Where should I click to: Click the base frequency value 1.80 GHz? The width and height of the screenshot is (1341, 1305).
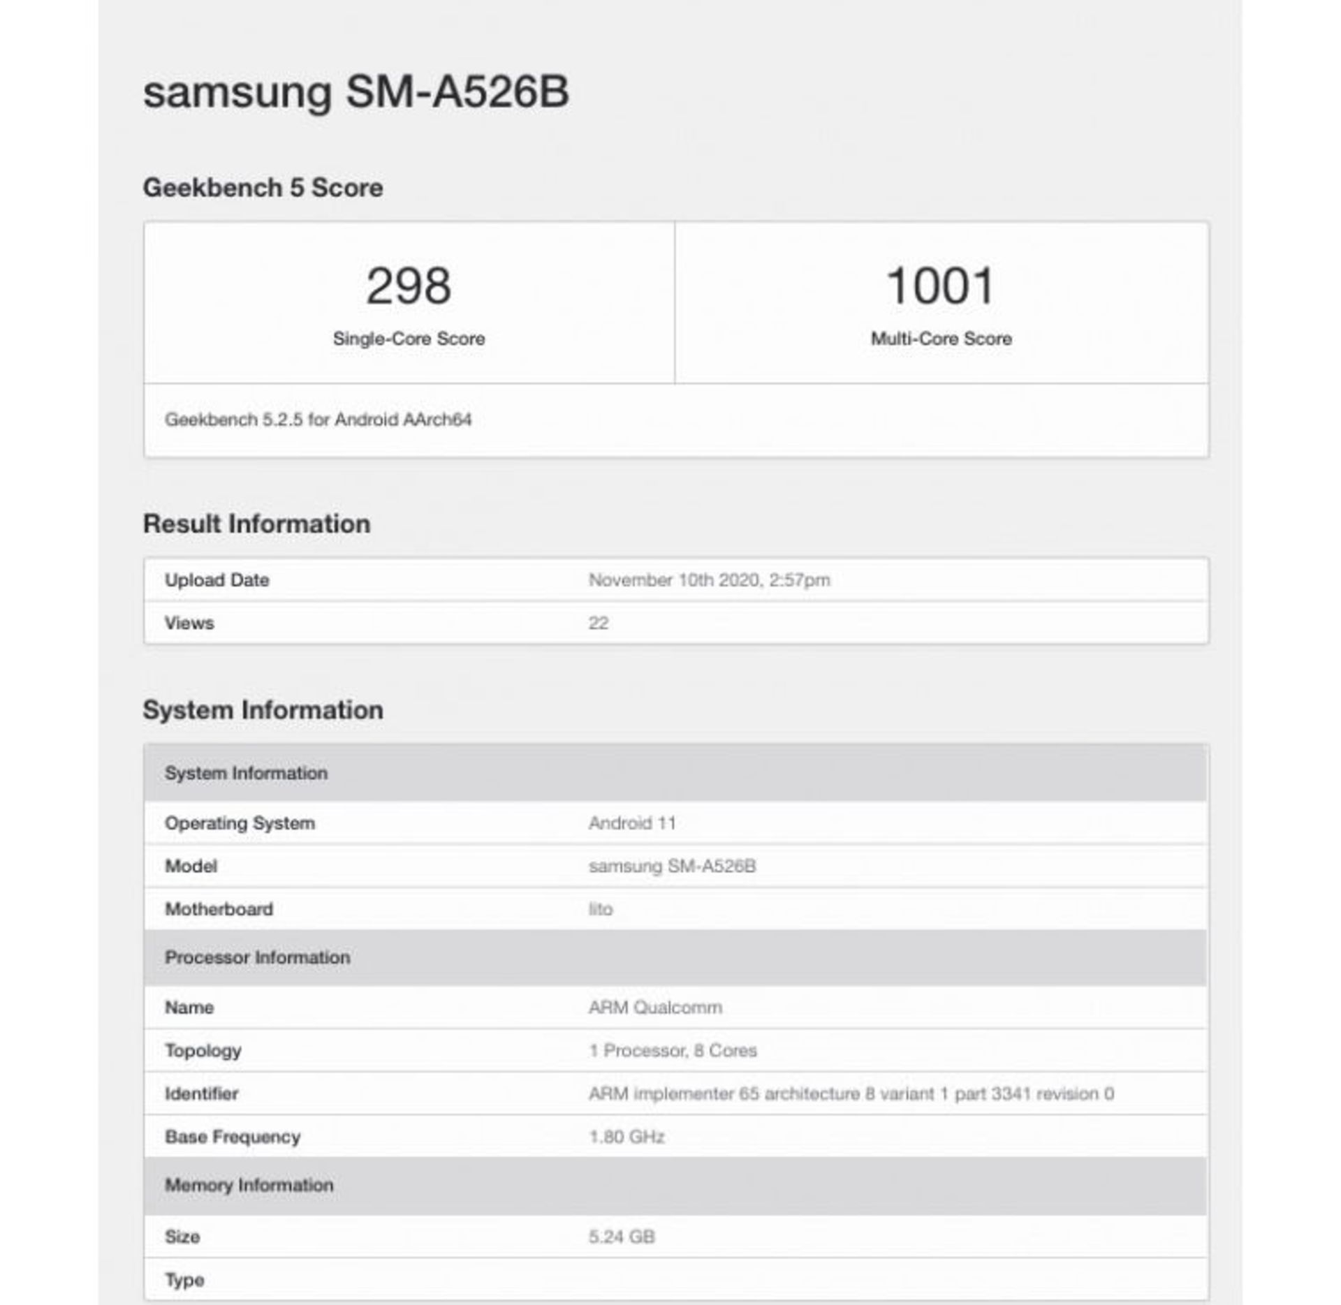coord(626,1137)
